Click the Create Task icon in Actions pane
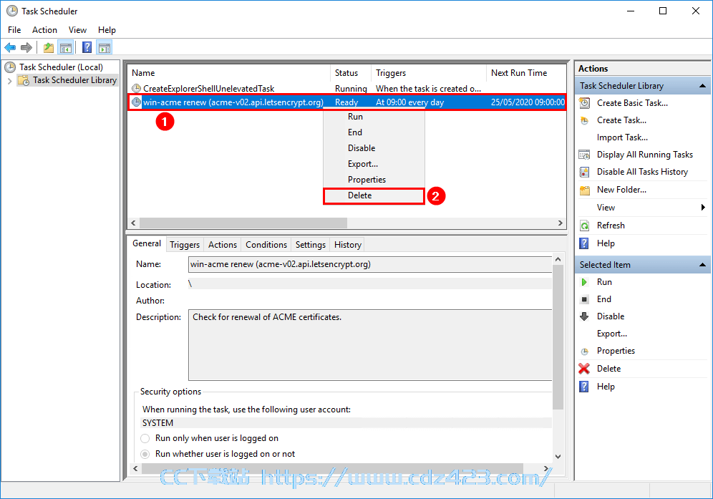 (585, 120)
